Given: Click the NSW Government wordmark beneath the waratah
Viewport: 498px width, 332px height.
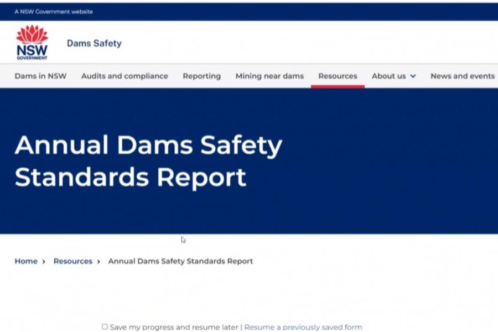Looking at the screenshot, I should tap(33, 54).
